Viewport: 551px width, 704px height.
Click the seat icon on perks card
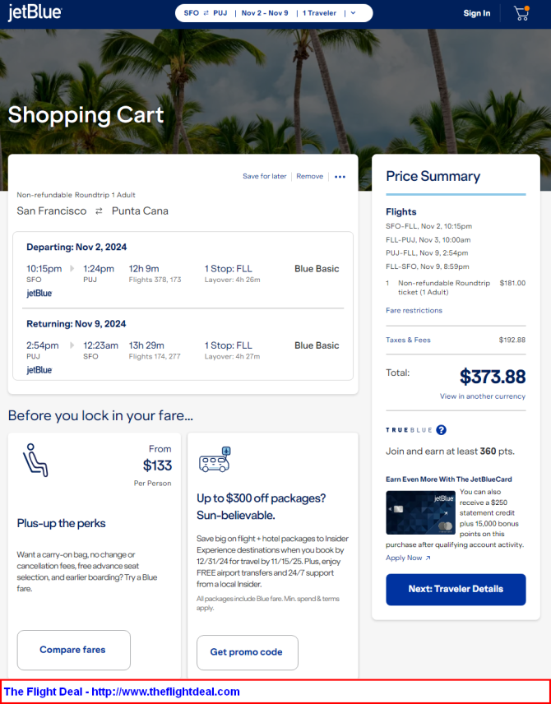click(x=35, y=461)
